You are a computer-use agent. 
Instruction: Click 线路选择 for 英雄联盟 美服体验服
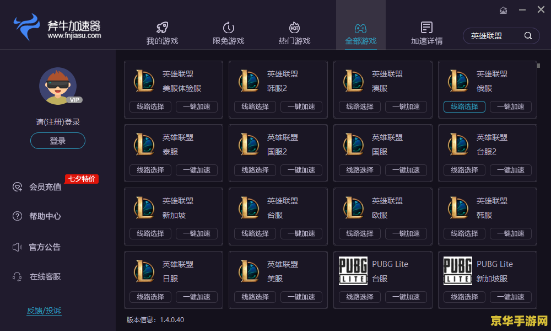tap(150, 106)
